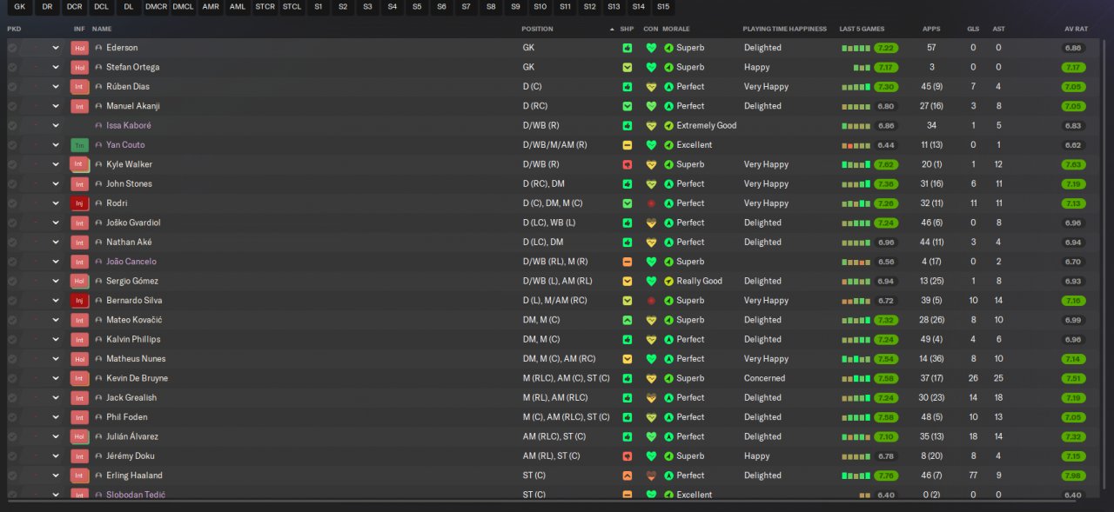Tick the picked checkbox for Kyle Walker
The width and height of the screenshot is (1114, 512).
coord(12,164)
